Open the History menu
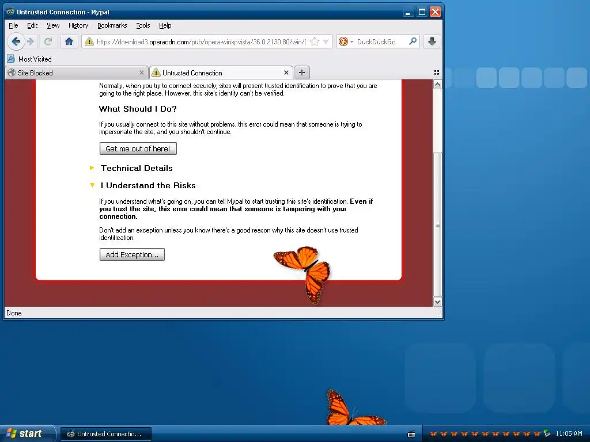Image resolution: width=590 pixels, height=442 pixels. [x=78, y=25]
